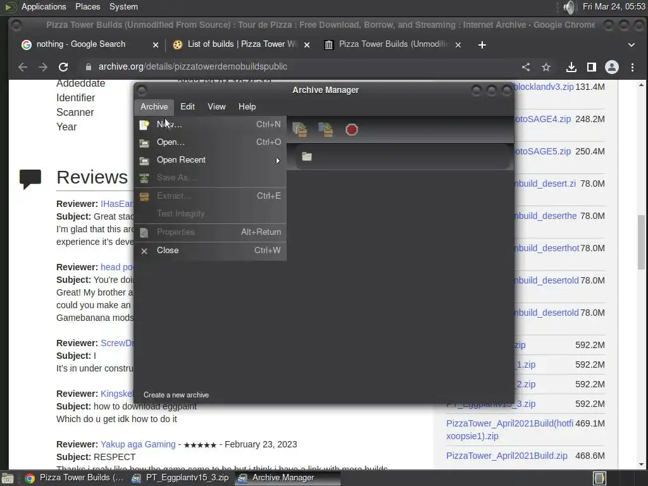Reload the archive.org page
The image size is (648, 486).
pos(63,67)
